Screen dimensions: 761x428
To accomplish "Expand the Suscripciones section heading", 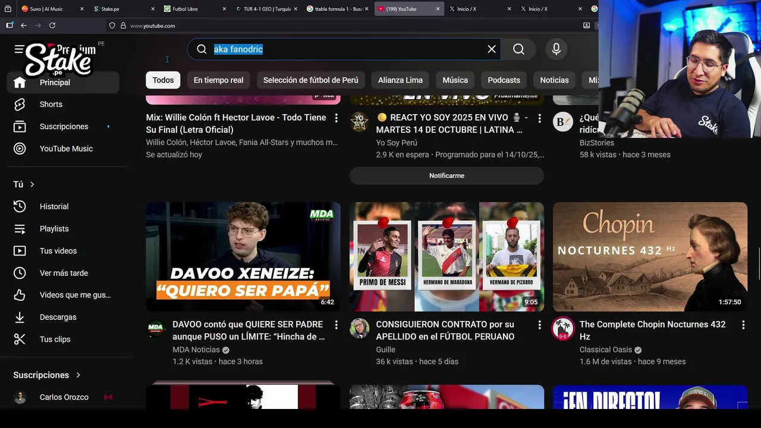I will coord(48,375).
